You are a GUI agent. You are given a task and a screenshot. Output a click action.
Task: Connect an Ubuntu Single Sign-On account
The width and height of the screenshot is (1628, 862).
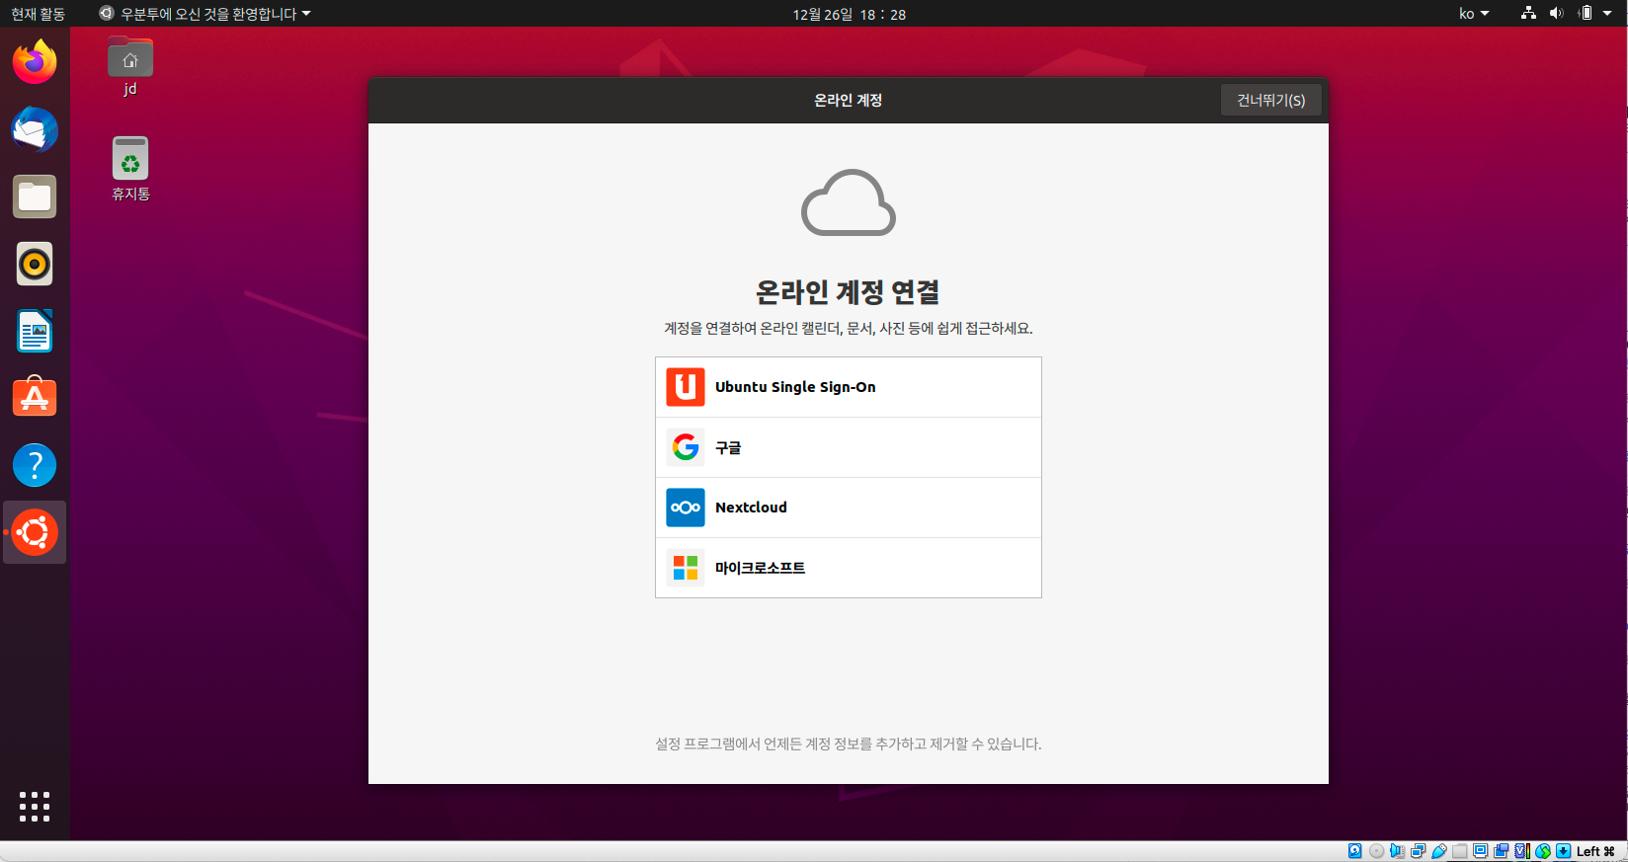[x=849, y=387]
